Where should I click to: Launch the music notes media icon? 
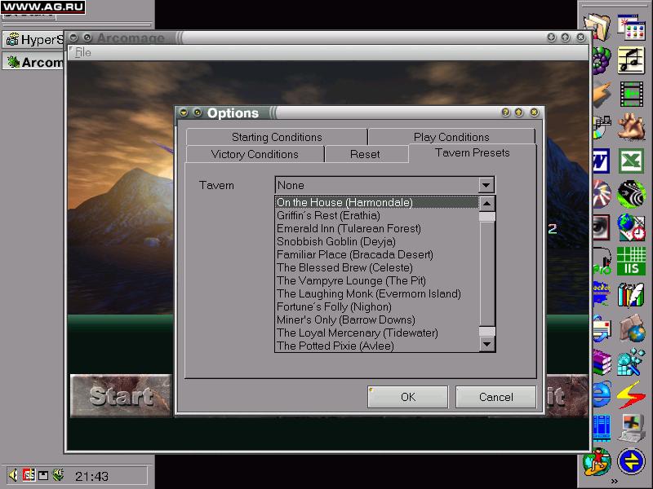pos(631,59)
